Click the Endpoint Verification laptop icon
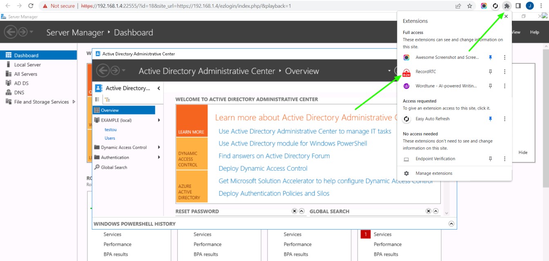This screenshot has width=549, height=261. (x=406, y=159)
